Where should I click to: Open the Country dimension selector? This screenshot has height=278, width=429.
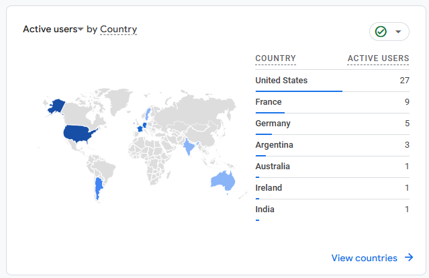(x=118, y=30)
